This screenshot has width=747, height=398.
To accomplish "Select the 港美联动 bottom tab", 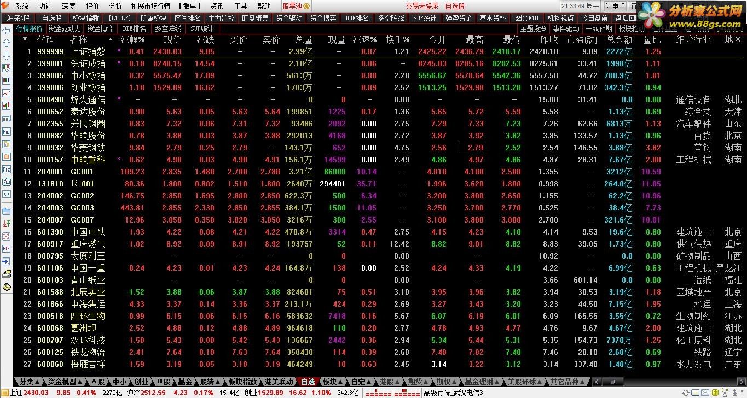I will tap(279, 382).
